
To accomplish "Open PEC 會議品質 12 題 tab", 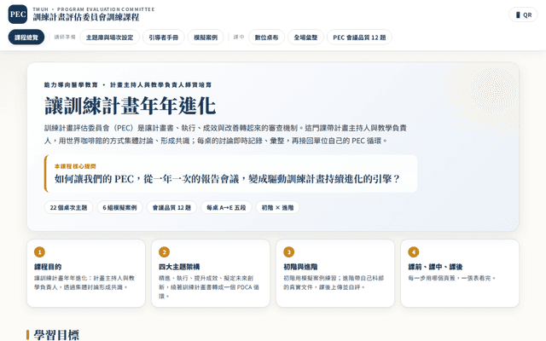I will coord(359,38).
